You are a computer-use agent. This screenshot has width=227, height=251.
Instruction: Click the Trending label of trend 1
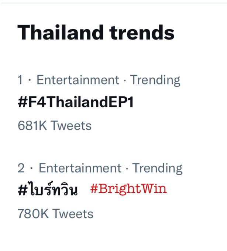(155, 80)
